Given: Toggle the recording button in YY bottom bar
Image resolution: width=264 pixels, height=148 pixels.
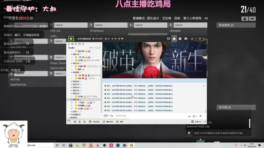Looking at the screenshot, I should tap(120, 122).
